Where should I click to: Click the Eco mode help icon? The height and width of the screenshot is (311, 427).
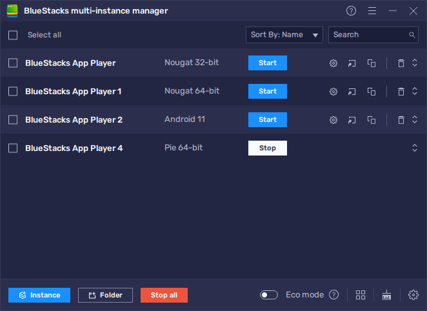coord(333,295)
